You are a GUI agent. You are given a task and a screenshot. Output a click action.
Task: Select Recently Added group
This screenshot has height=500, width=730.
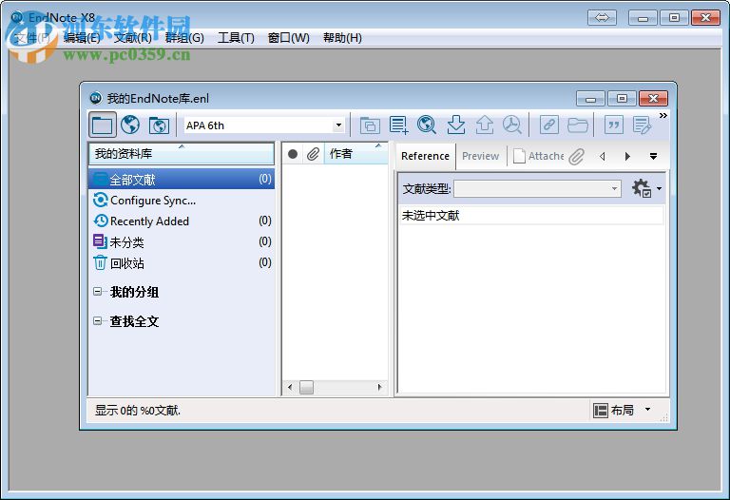(x=182, y=221)
